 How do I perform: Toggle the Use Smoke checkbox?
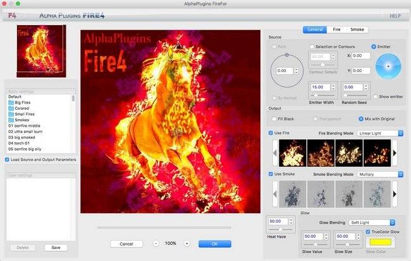271,174
